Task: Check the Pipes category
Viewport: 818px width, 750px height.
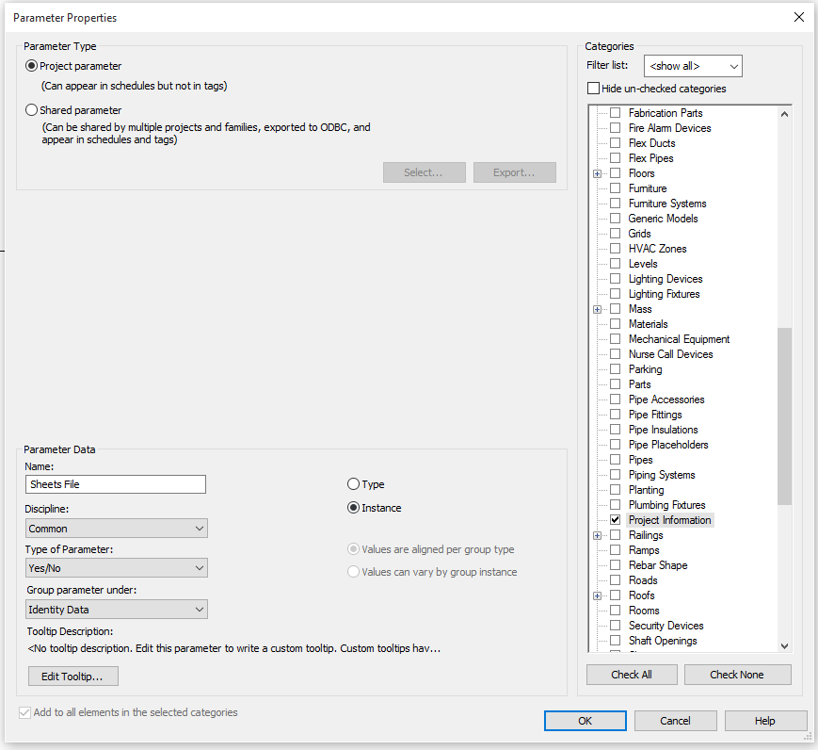Action: pyautogui.click(x=616, y=459)
